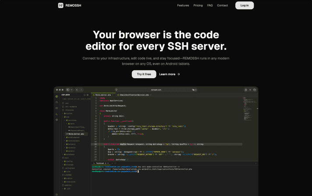Open the sidebar dropdown chevron in browser toolbar

point(71,90)
